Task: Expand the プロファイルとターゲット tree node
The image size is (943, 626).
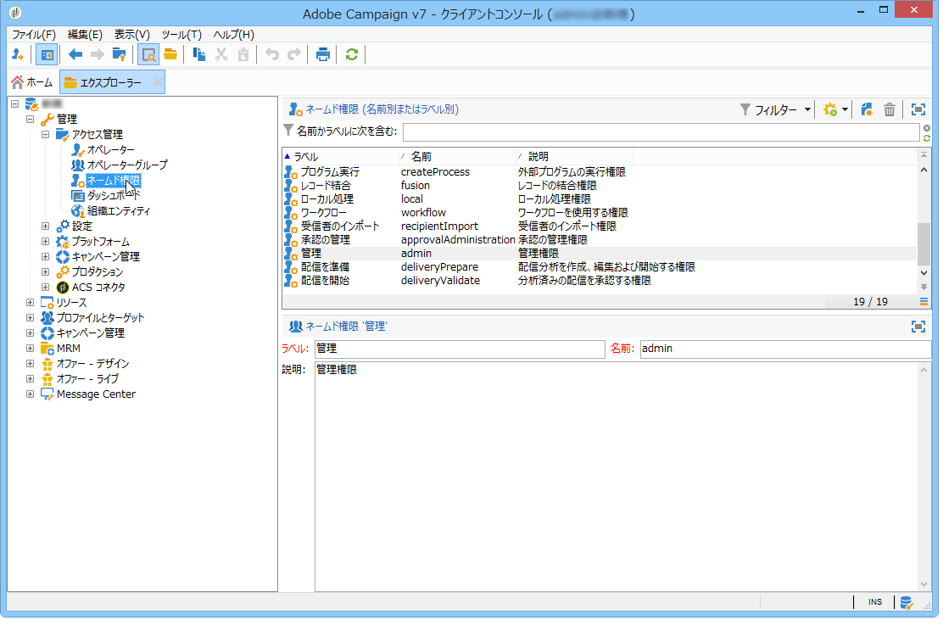Action: [30, 317]
